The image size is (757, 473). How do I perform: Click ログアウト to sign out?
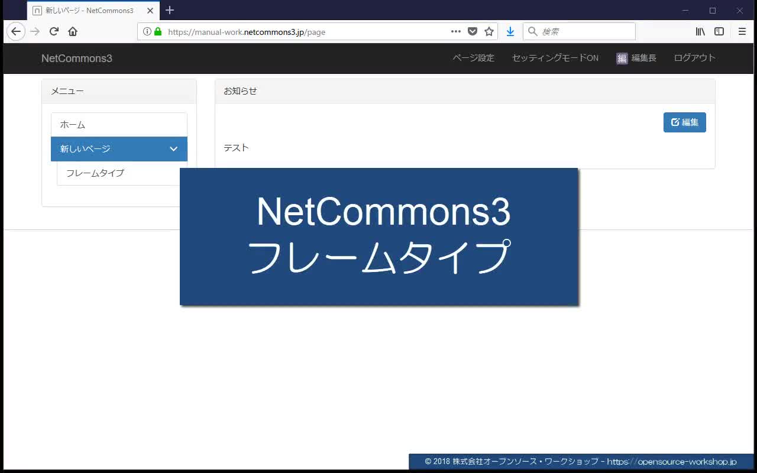click(x=695, y=58)
